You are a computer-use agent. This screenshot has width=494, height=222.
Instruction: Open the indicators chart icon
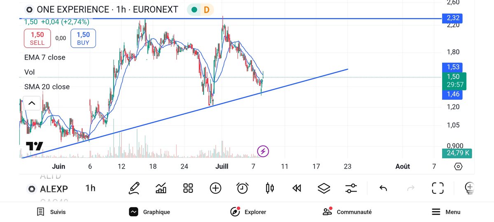[161, 188]
